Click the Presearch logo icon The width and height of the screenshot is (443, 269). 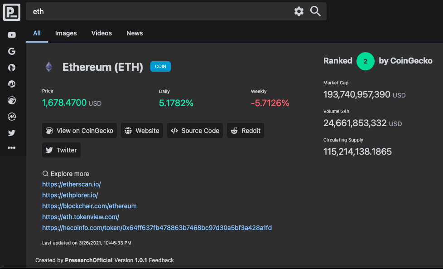[x=12, y=12]
